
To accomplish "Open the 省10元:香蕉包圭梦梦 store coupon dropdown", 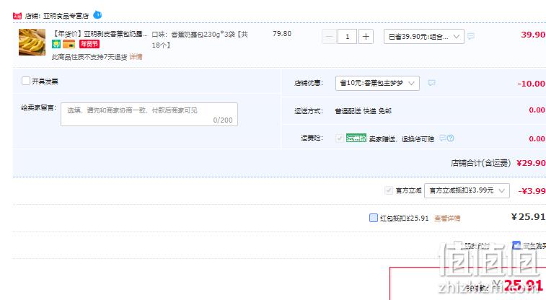I will [377, 83].
